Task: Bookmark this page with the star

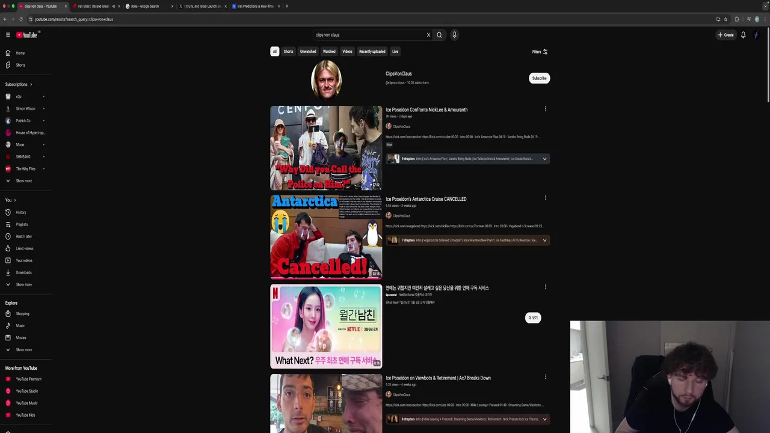Action: (x=725, y=19)
